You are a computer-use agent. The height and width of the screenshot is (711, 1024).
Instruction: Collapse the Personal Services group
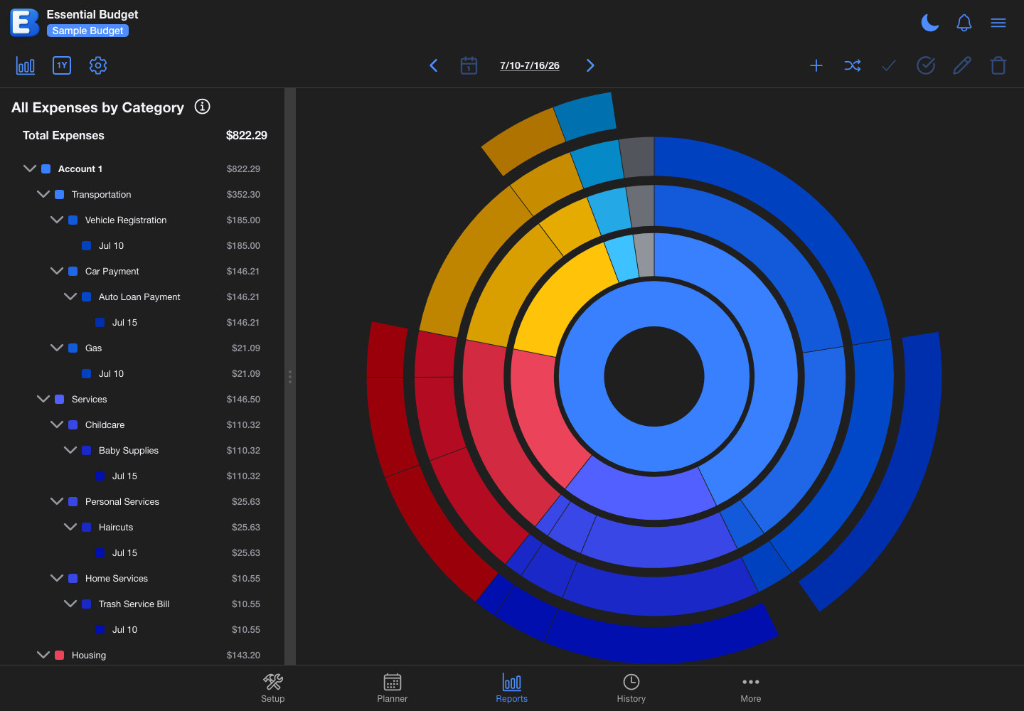pyautogui.click(x=57, y=501)
